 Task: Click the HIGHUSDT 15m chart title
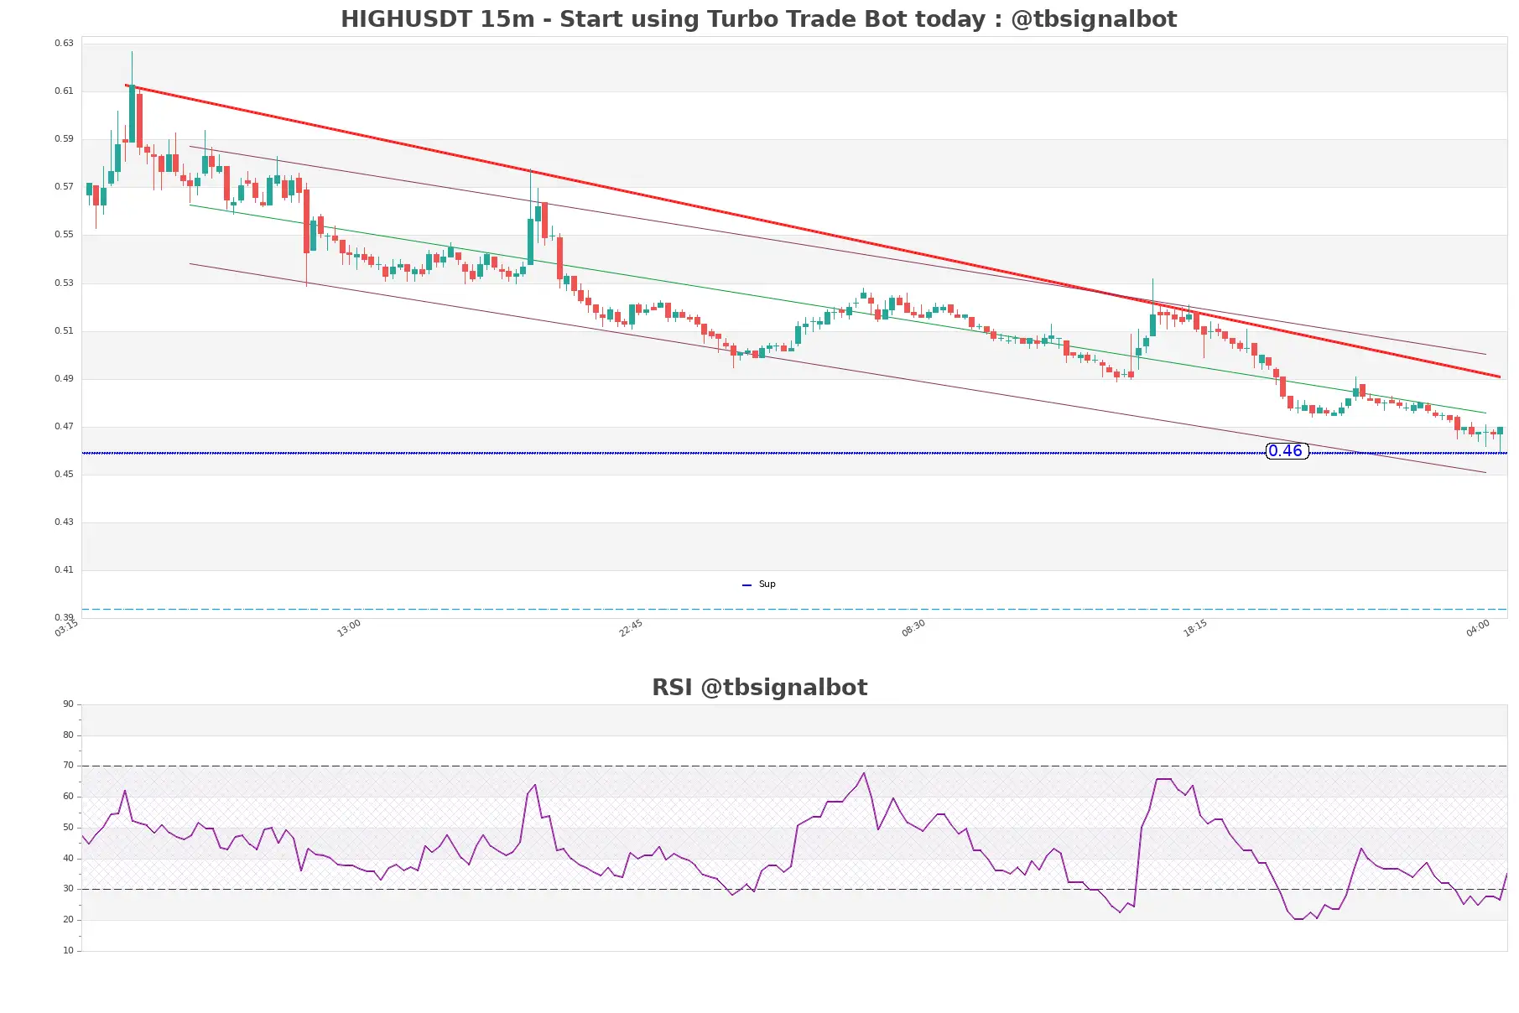(758, 19)
